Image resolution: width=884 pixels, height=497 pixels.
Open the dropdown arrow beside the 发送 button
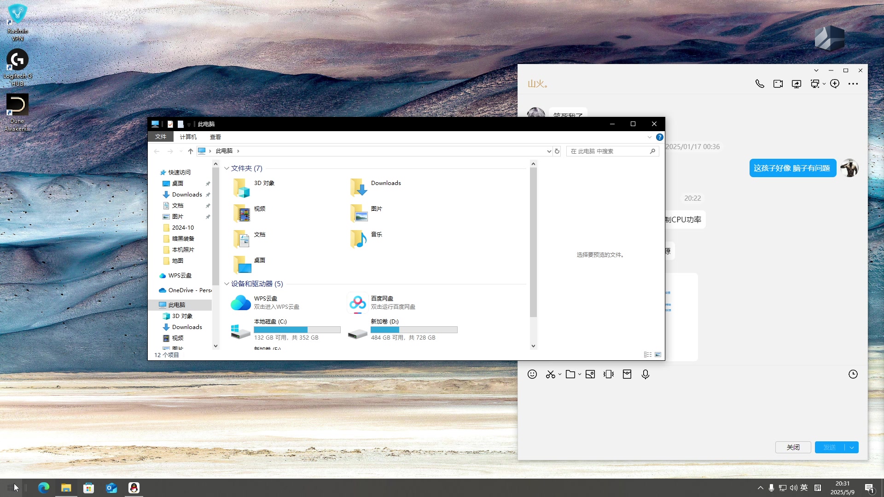tap(852, 447)
